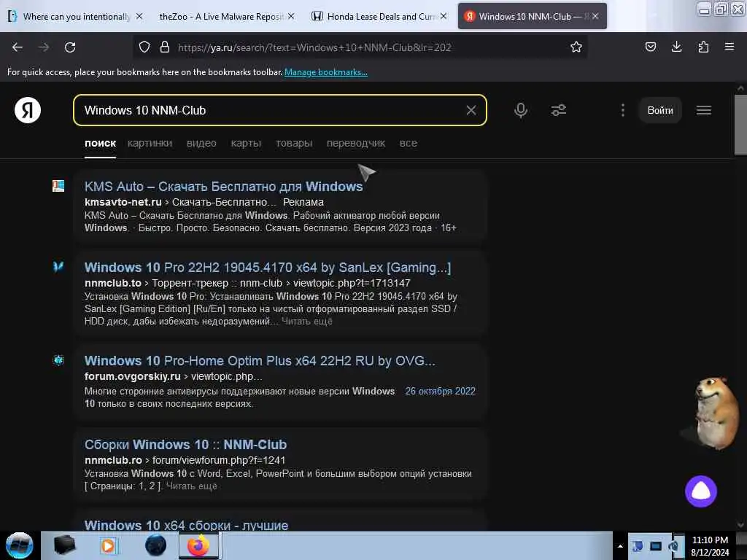Click kmsavto-net.ru domain link
This screenshot has height=560, width=747.
point(123,202)
